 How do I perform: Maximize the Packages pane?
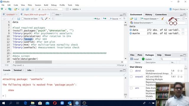tap(185, 55)
